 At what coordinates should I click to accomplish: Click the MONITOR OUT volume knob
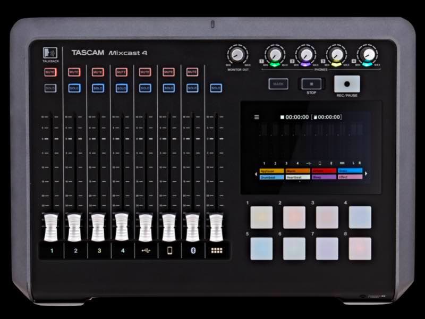(237, 55)
